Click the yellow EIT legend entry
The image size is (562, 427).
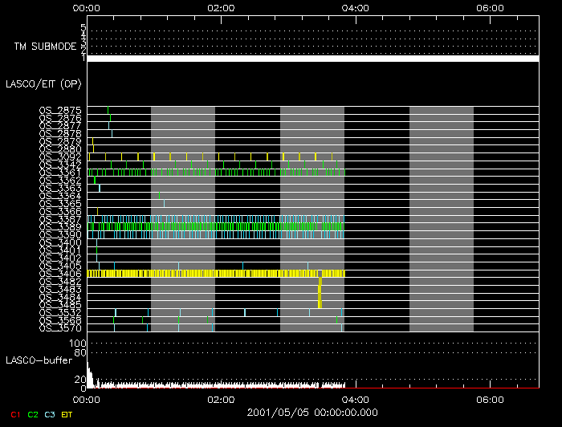67,415
